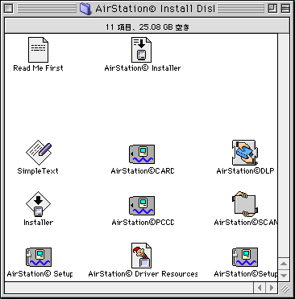Select the AirStation CARD extension icon
This screenshot has width=295, height=299.
pos(142,154)
